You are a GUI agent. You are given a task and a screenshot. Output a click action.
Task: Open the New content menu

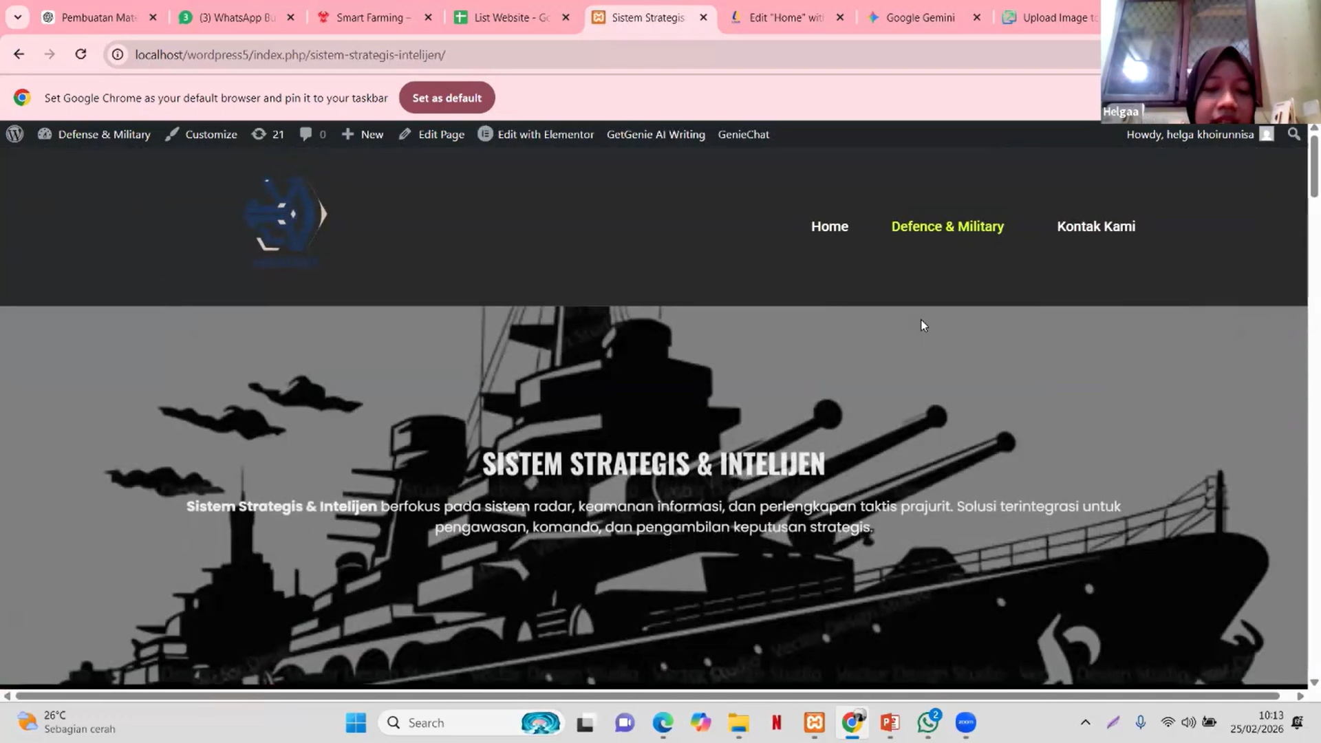coord(363,134)
